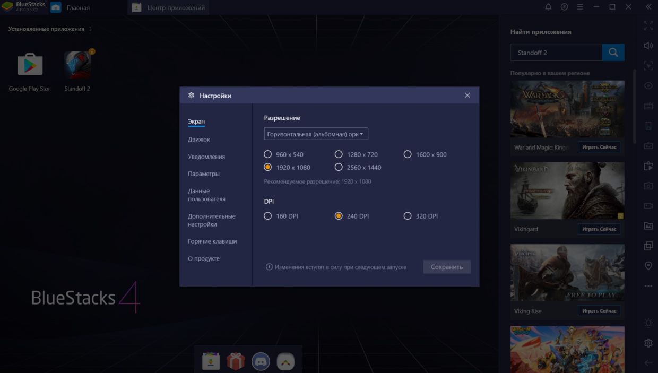The image size is (658, 373).
Task: Switch to Экран settings section
Action: [196, 122]
